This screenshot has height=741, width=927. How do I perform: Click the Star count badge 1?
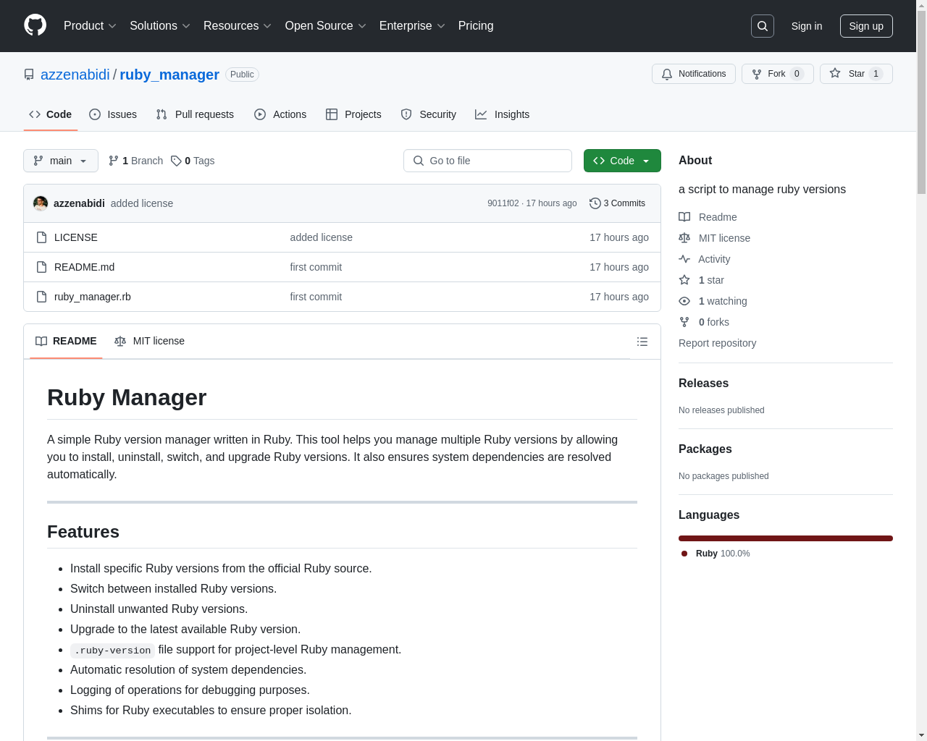876,74
